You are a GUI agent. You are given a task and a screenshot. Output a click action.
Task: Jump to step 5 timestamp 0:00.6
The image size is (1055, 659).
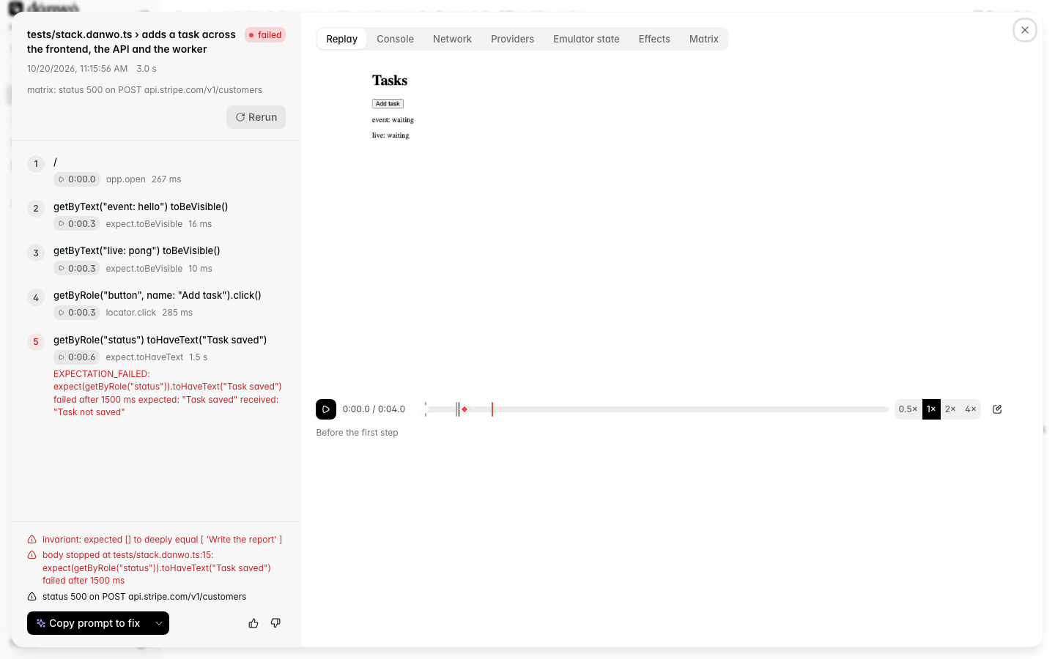(77, 357)
